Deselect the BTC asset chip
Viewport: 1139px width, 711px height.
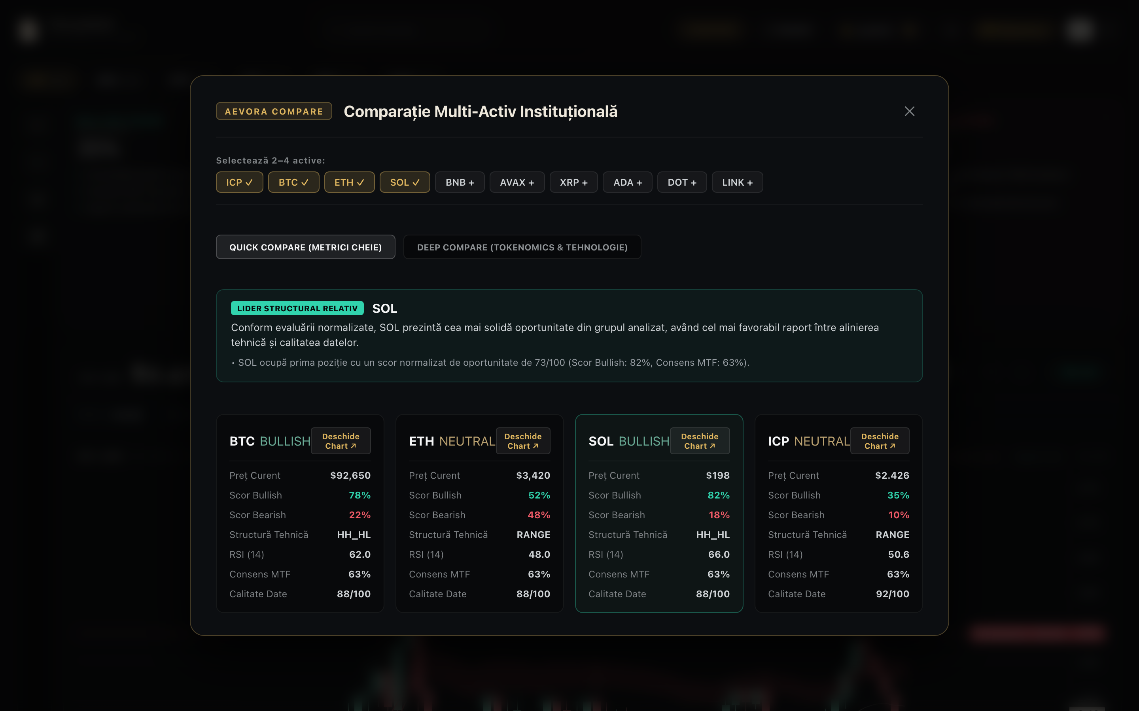point(294,182)
